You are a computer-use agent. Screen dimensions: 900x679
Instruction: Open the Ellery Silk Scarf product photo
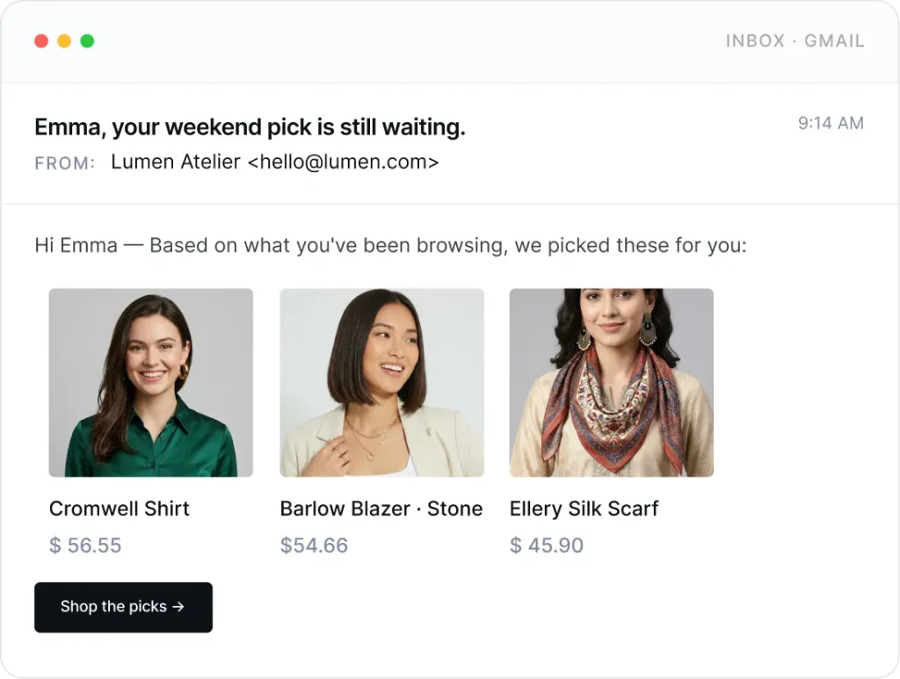pos(612,382)
